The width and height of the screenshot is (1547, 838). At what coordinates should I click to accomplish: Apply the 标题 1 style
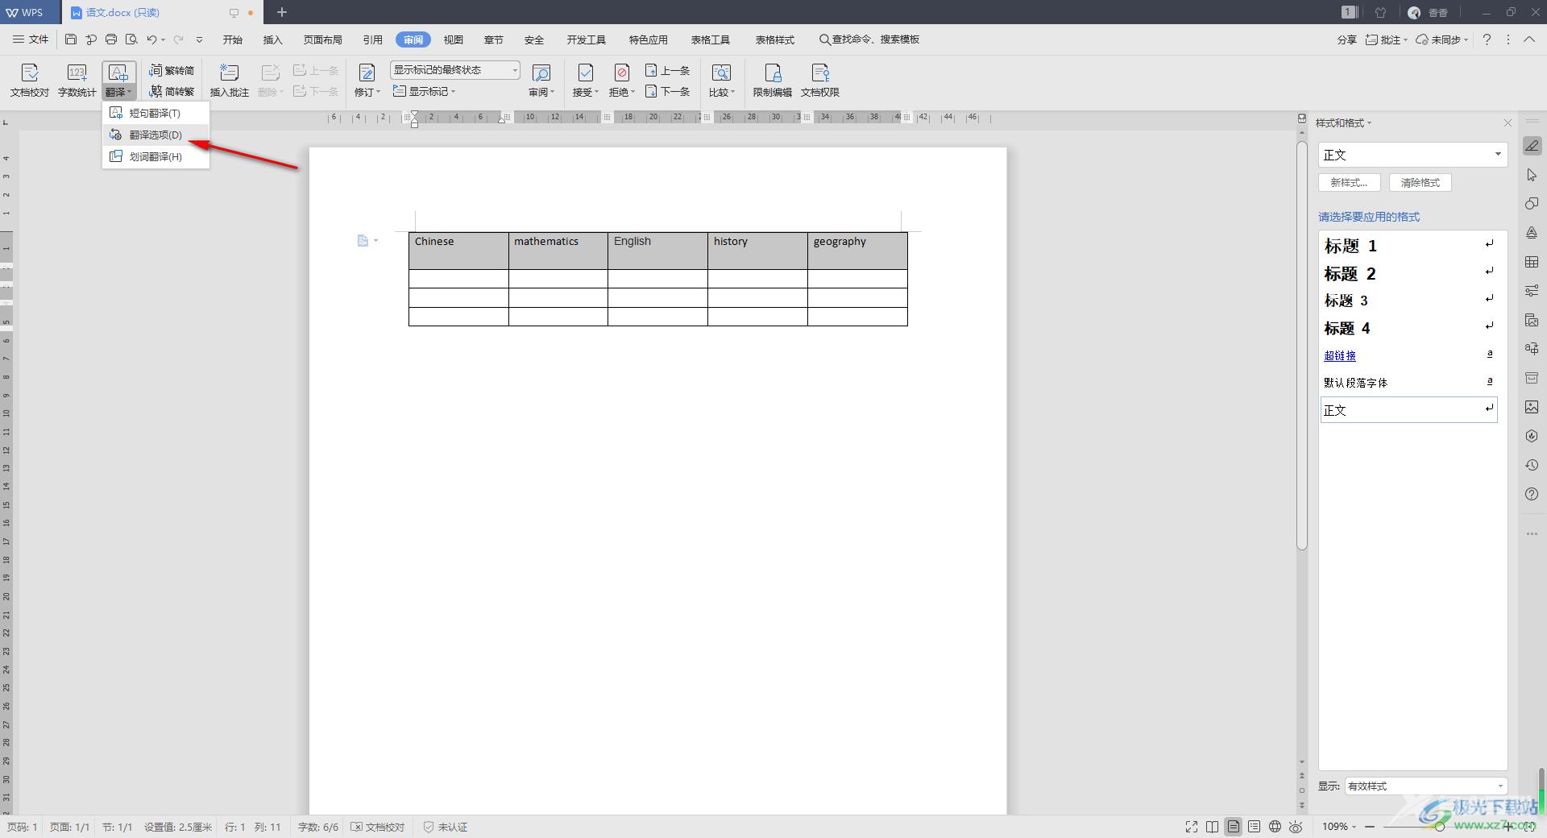[x=1408, y=246]
